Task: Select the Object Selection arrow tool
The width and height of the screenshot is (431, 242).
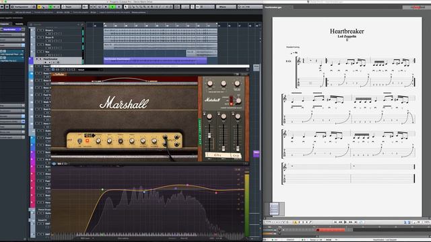Action: [126, 7]
